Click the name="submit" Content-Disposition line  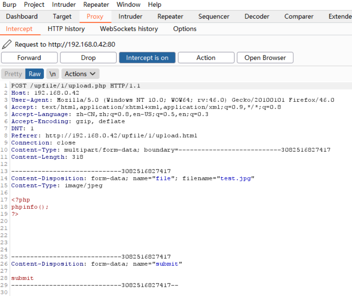(x=96, y=264)
